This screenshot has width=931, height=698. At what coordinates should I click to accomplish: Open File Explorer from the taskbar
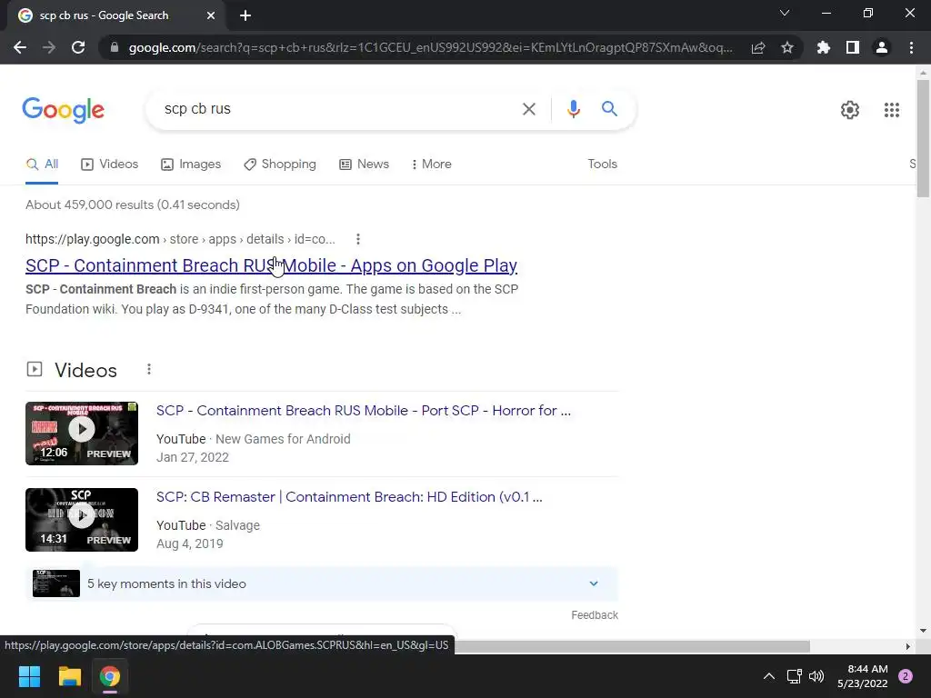(x=69, y=676)
